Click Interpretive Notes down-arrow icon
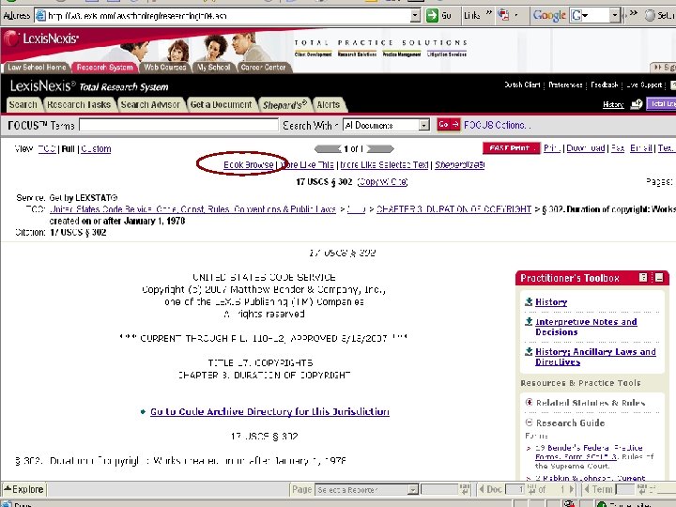The image size is (676, 507). (529, 321)
